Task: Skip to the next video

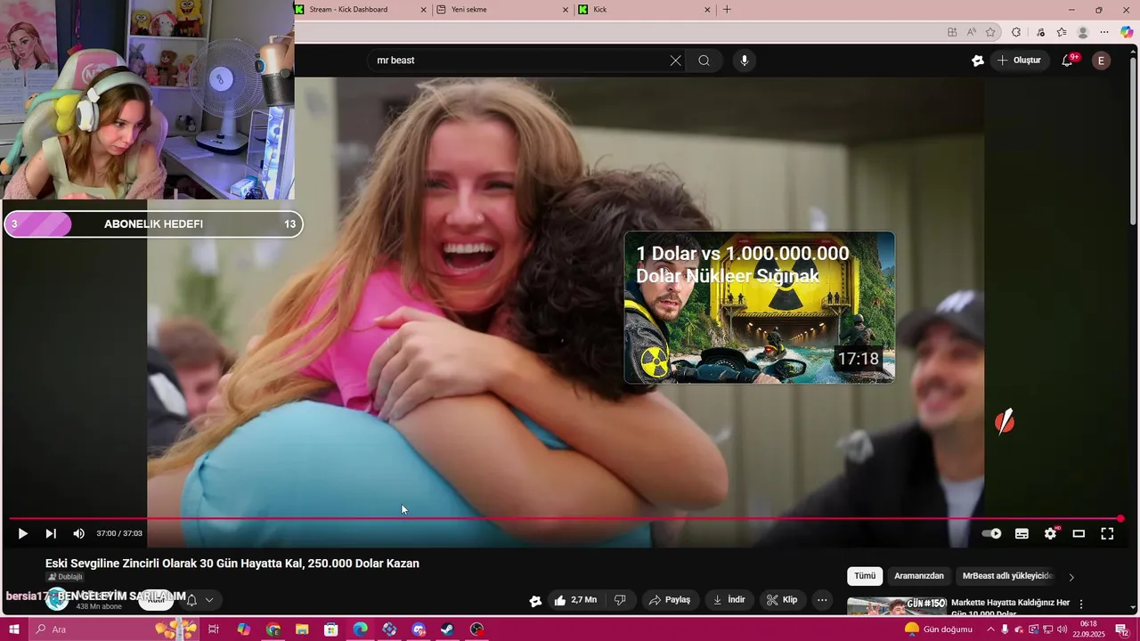Action: [x=51, y=533]
